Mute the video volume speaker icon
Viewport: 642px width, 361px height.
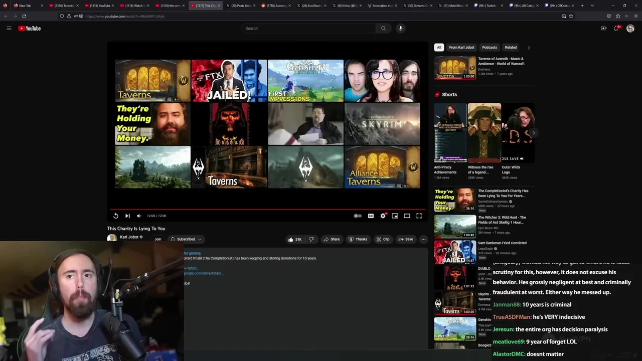[139, 216]
